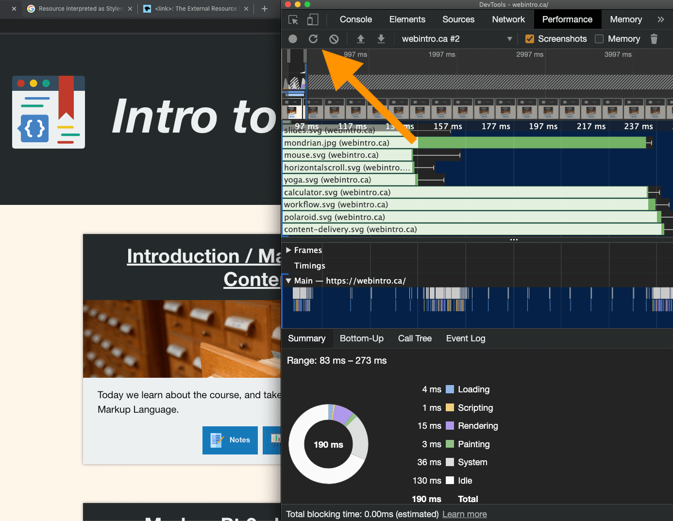The height and width of the screenshot is (521, 673).
Task: Switch to the Network tab
Action: pyautogui.click(x=508, y=19)
